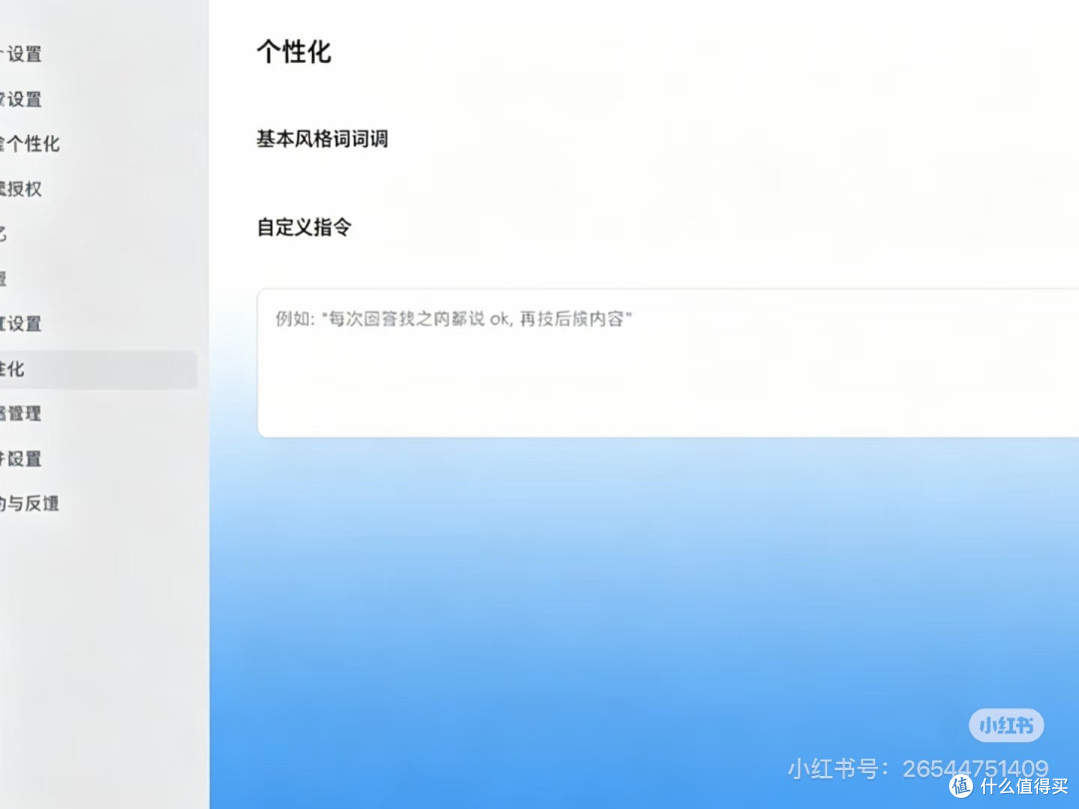The width and height of the screenshot is (1079, 809).
Task: Open the sidebar item ending in 管理
Action: coord(21,413)
